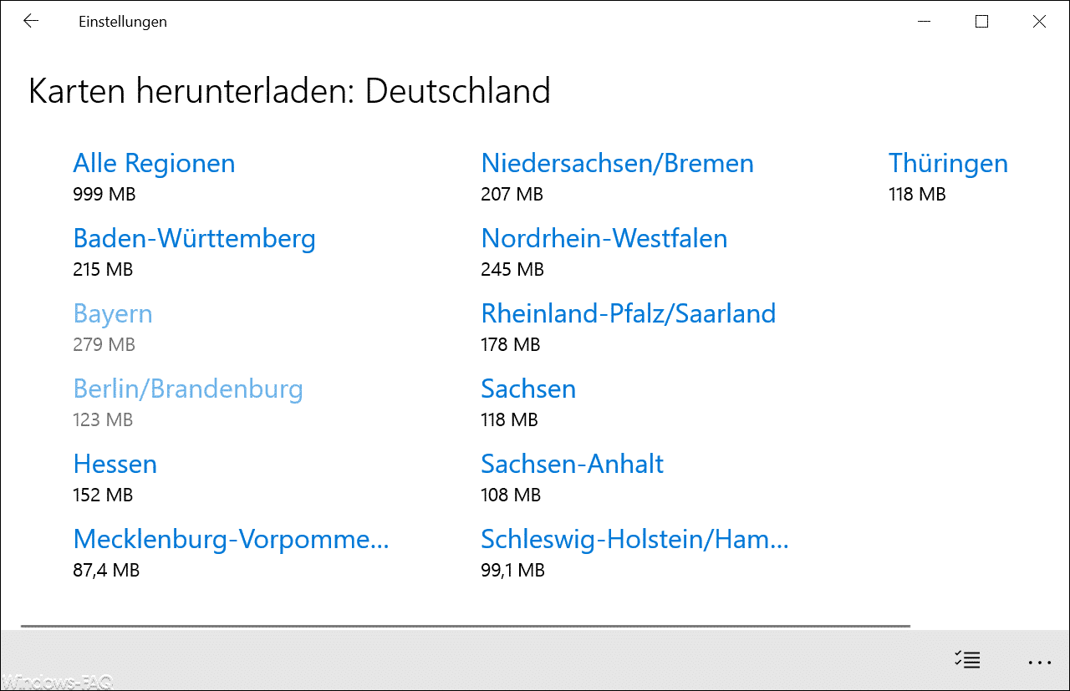Download the Sachsen map (118 MB)
The width and height of the screenshot is (1070, 691).
pyautogui.click(x=528, y=389)
